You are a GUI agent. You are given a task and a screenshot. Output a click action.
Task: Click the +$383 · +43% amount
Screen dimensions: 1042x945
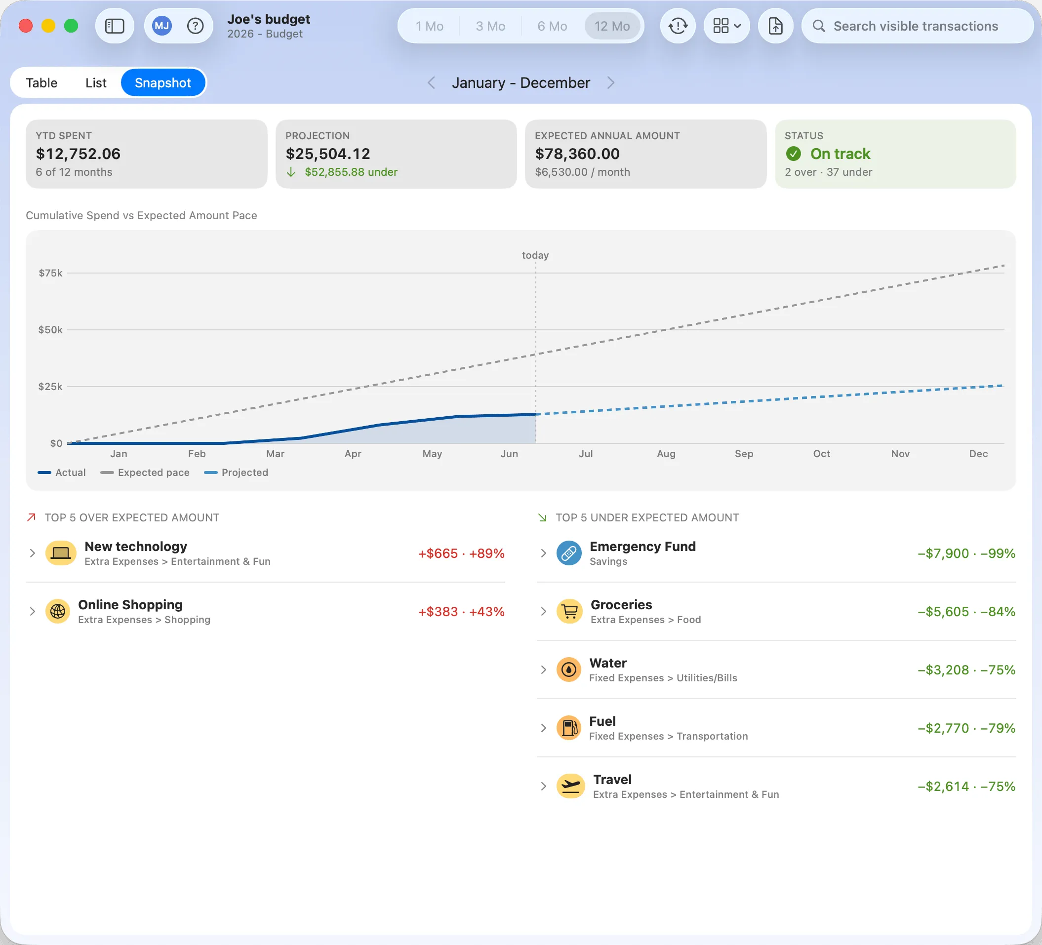point(461,612)
